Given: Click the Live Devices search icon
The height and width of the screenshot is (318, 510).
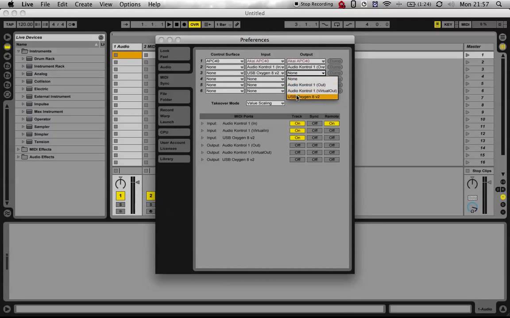Looking at the screenshot, I should click(101, 37).
